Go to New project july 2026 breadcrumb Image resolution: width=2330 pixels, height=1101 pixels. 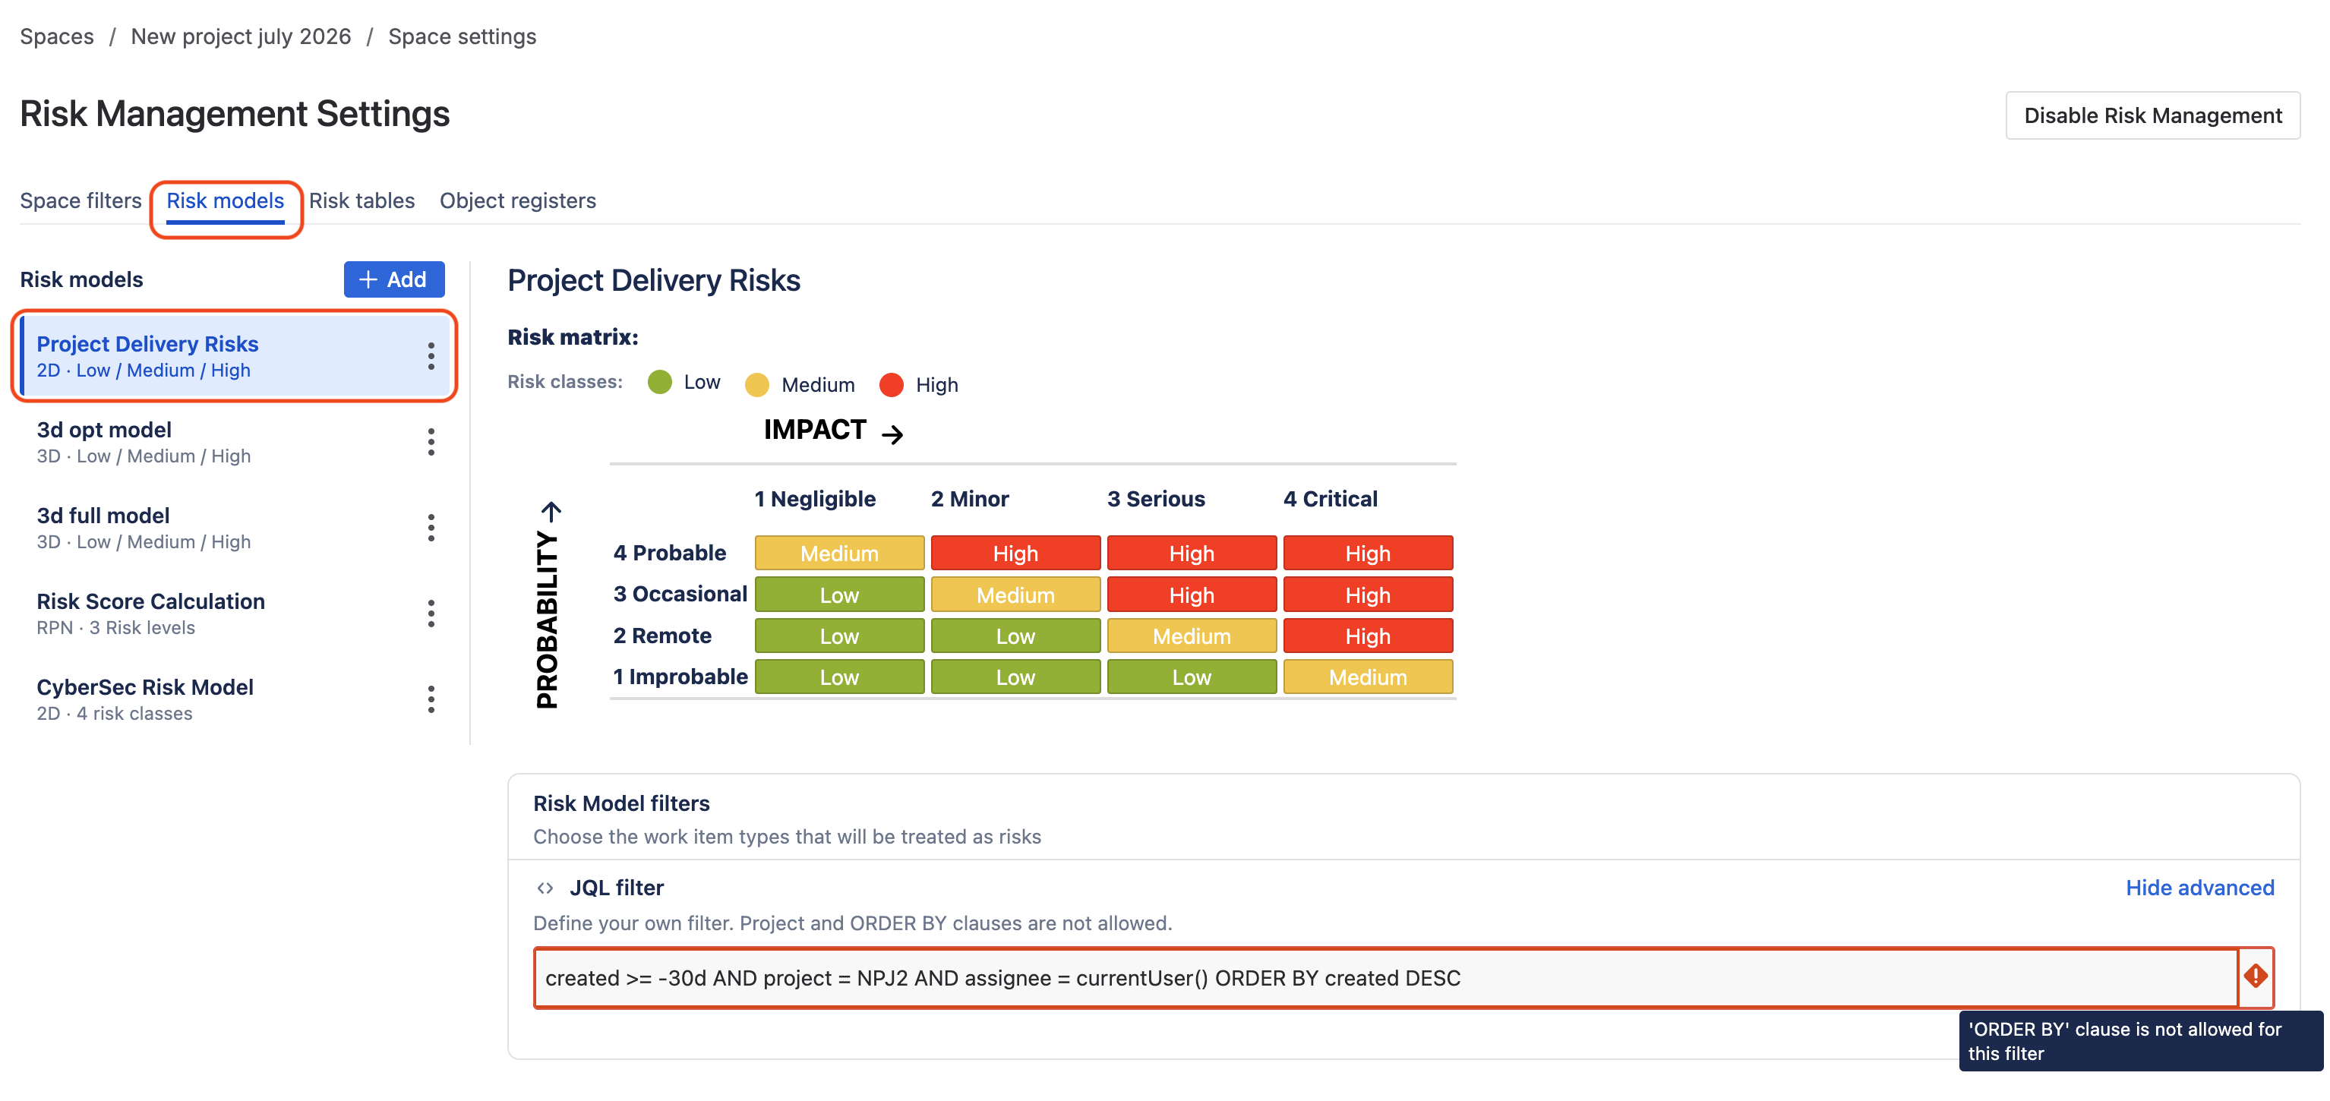click(x=241, y=36)
